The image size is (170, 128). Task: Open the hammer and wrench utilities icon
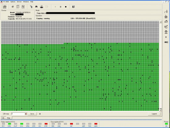(x=13, y=7)
